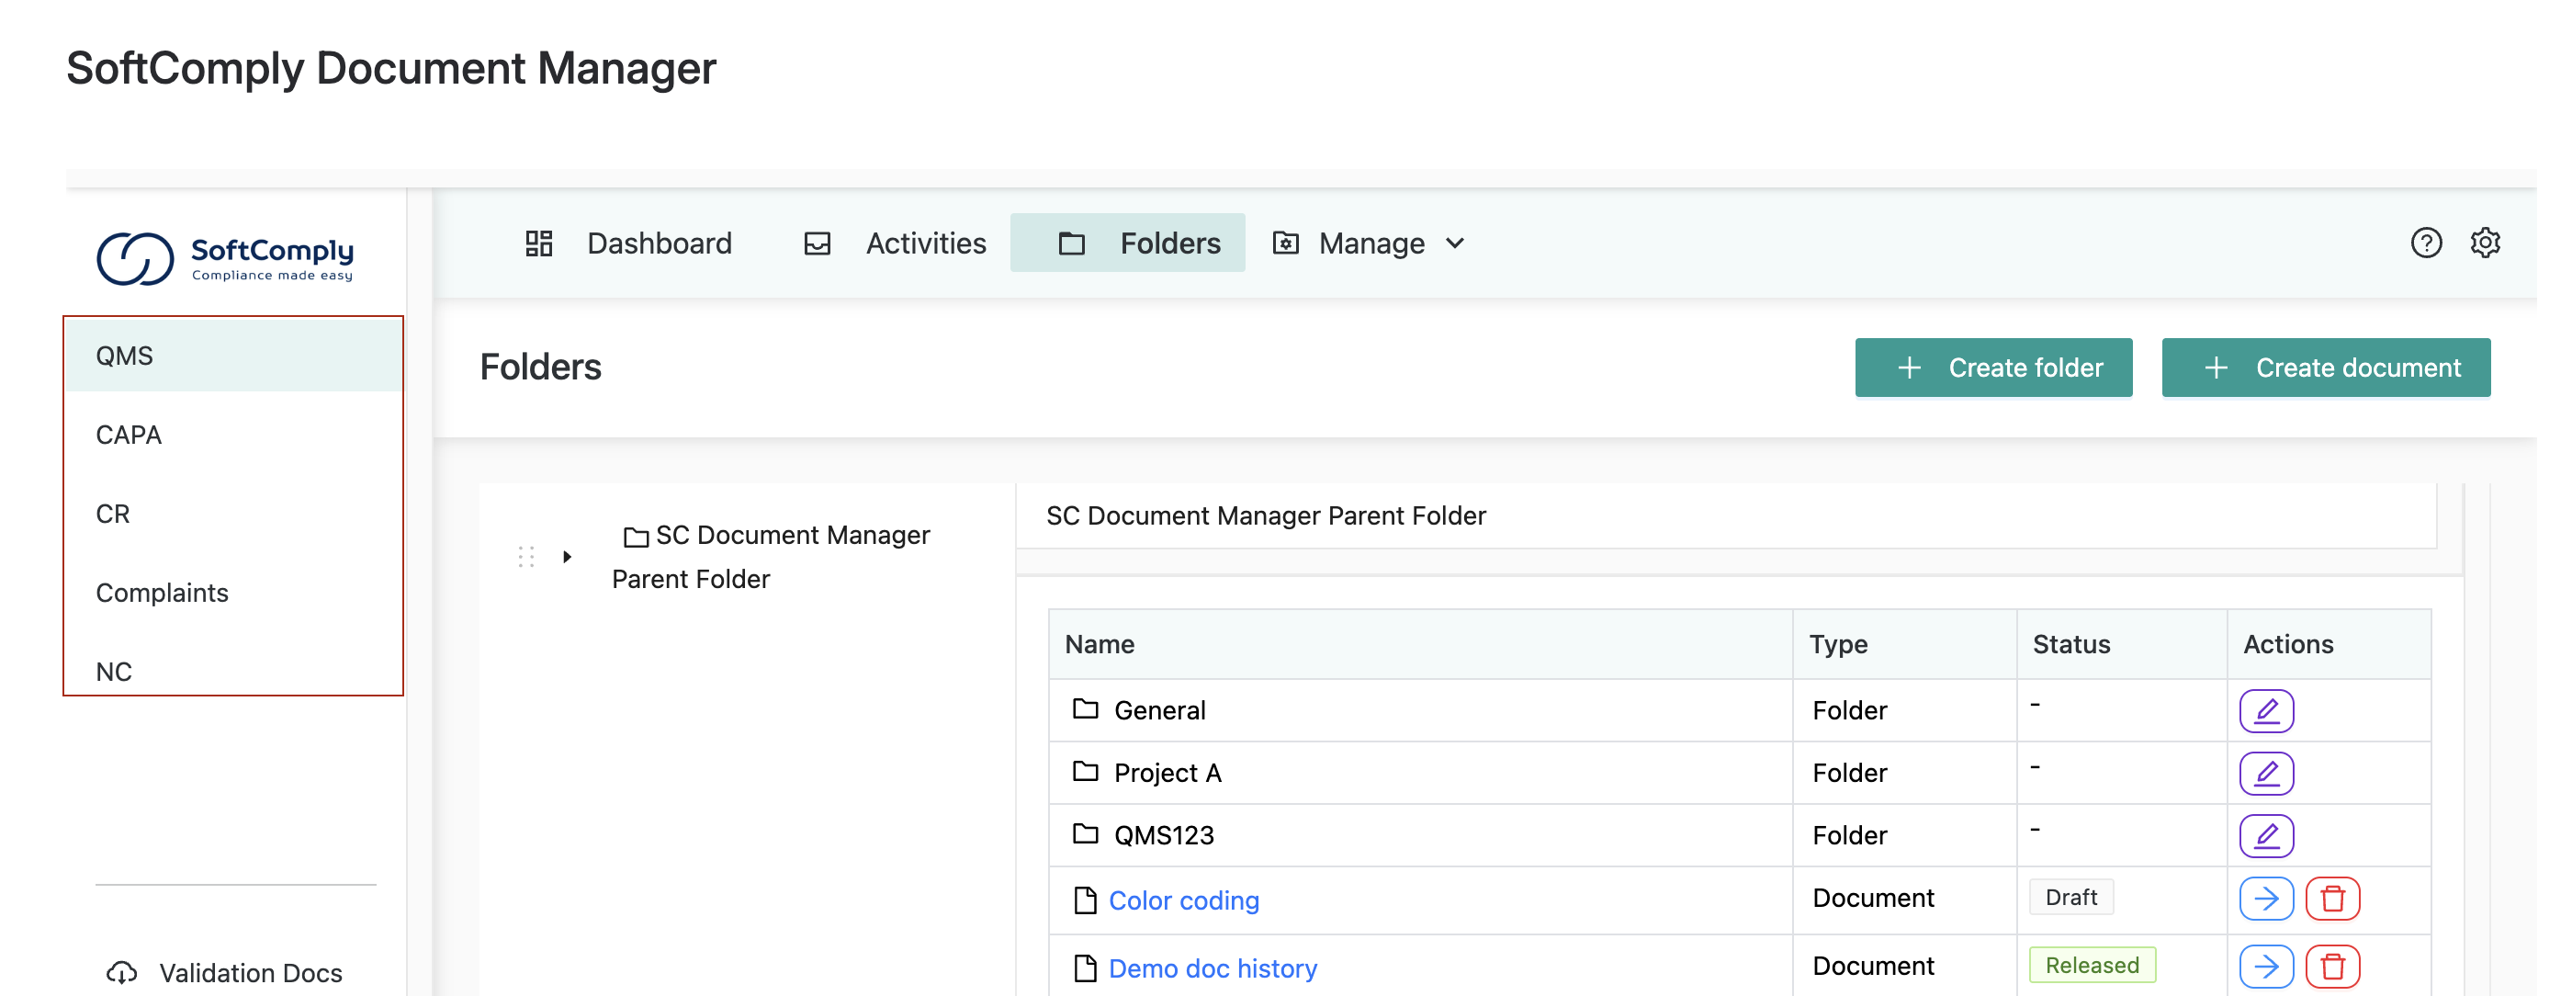Open the settings gear icon
This screenshot has width=2572, height=996.
pos(2484,243)
